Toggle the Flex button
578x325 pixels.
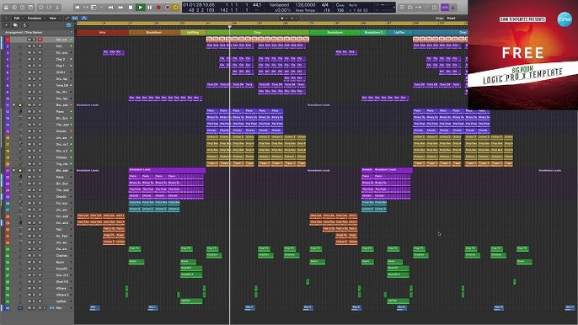point(75,18)
